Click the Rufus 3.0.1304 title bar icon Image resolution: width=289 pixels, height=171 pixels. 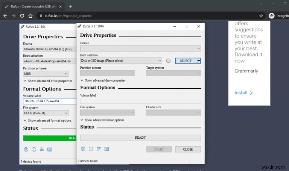click(23, 27)
